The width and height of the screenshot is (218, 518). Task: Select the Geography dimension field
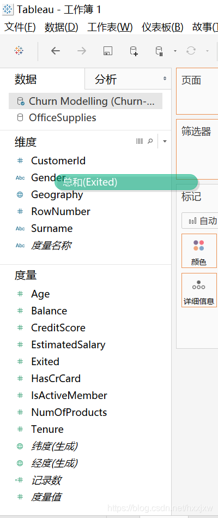57,194
